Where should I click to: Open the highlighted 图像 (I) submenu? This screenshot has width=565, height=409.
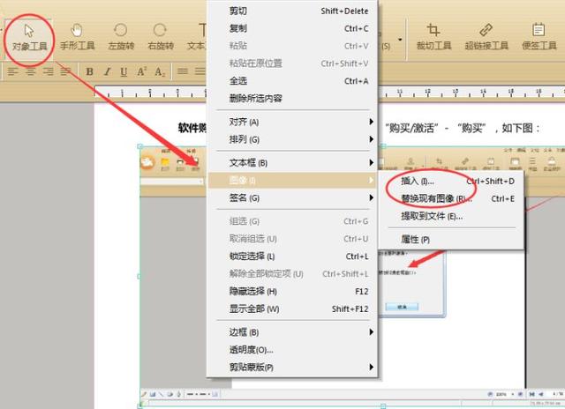[x=292, y=180]
